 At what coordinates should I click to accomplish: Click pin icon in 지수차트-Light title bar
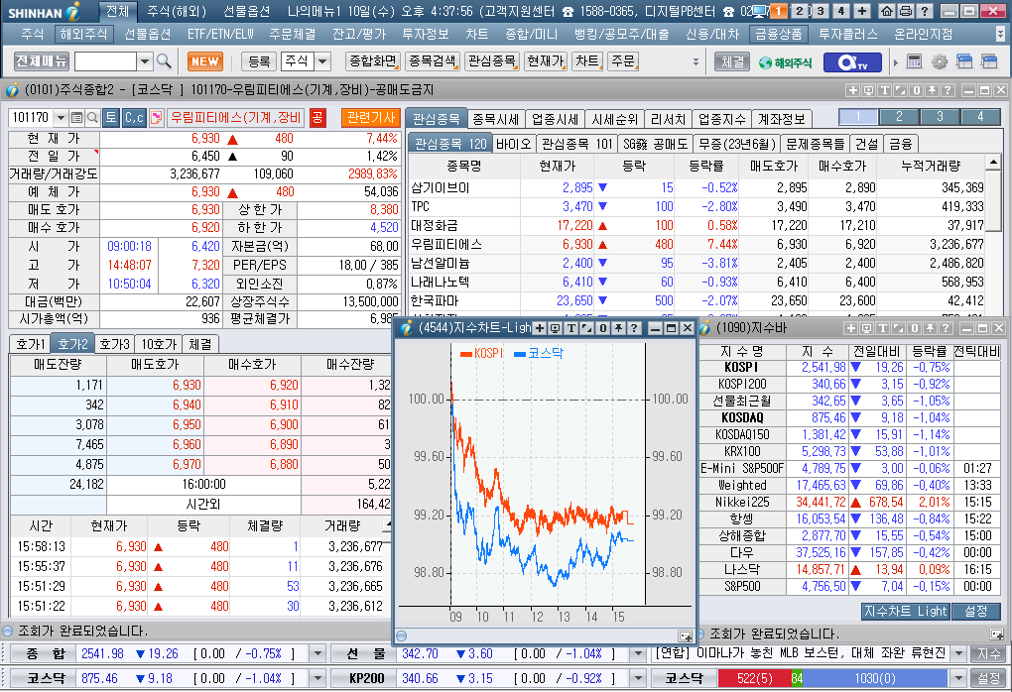618,328
